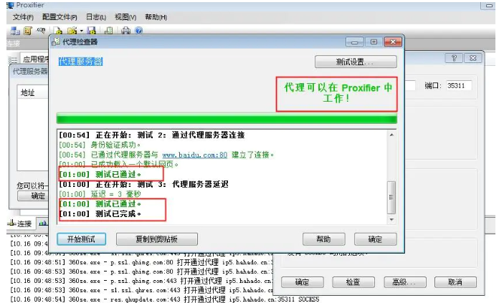Image resolution: width=499 pixels, height=303 pixels.
Task: Select log line 正在开始: 测试 3 代理服务器延迟
Action: [143, 184]
